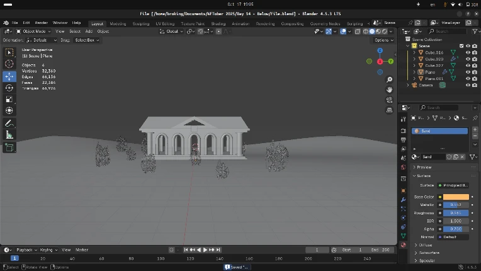Screen dimensions: 481x271
Task: Open the Physics properties tab
Action: (x=404, y=218)
